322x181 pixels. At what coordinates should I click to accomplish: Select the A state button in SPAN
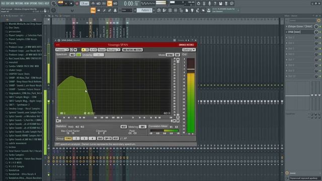(84, 50)
